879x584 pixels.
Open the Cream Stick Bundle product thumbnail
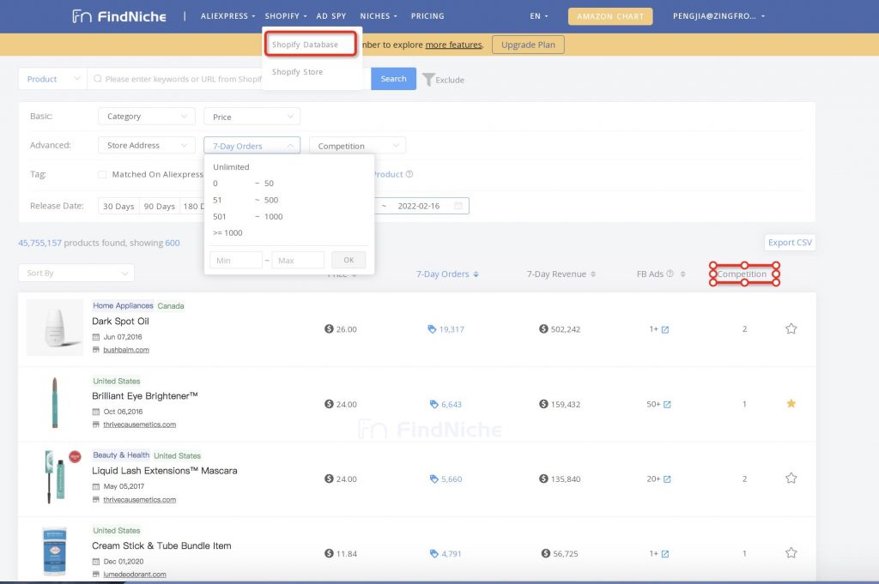click(55, 551)
